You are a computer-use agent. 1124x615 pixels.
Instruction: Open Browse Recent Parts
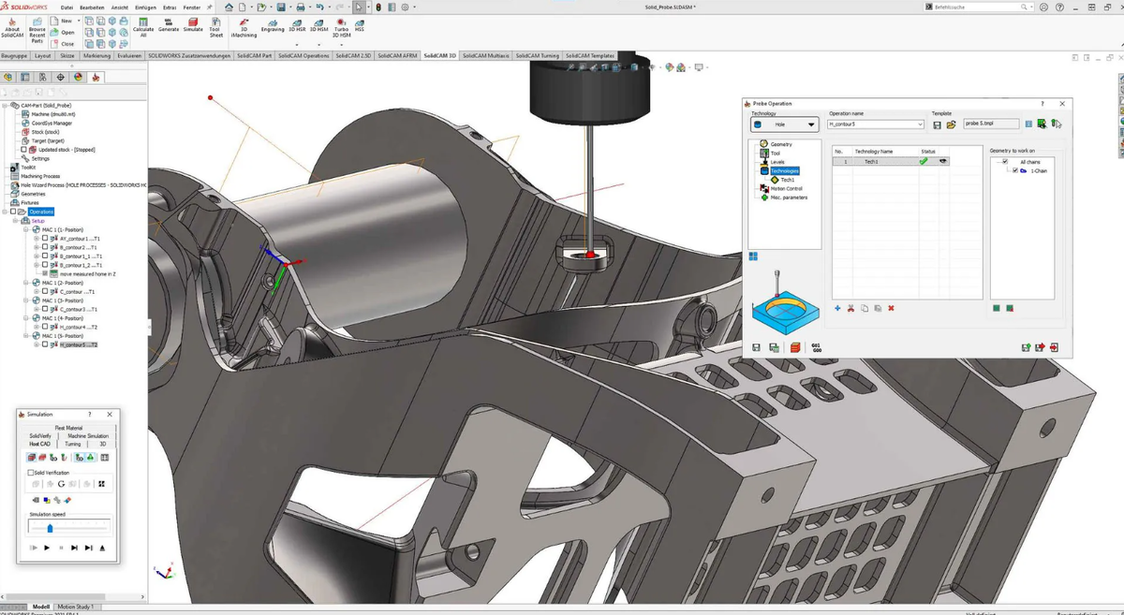click(37, 31)
